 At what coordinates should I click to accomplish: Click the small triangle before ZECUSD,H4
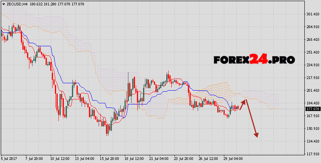click(x=3, y=3)
